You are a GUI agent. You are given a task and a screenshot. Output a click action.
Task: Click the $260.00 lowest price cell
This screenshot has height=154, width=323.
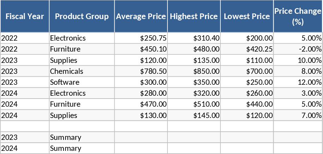coord(246,93)
